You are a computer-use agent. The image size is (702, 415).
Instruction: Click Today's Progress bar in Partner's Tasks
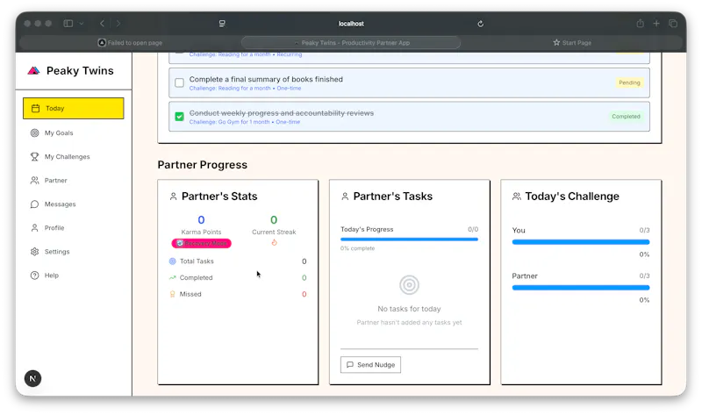[409, 240]
